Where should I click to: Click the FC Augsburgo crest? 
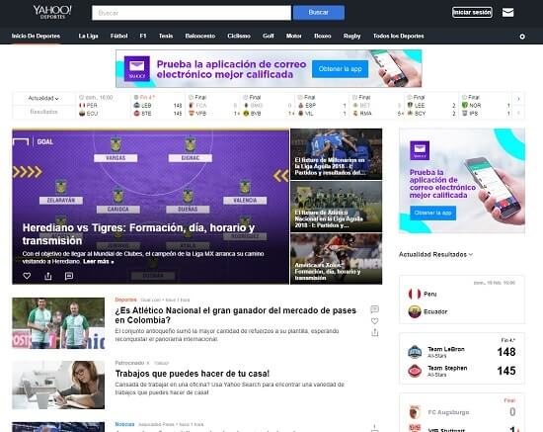tap(415, 412)
